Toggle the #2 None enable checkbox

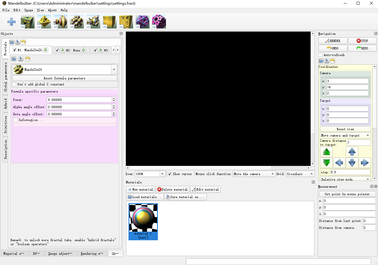(57, 50)
